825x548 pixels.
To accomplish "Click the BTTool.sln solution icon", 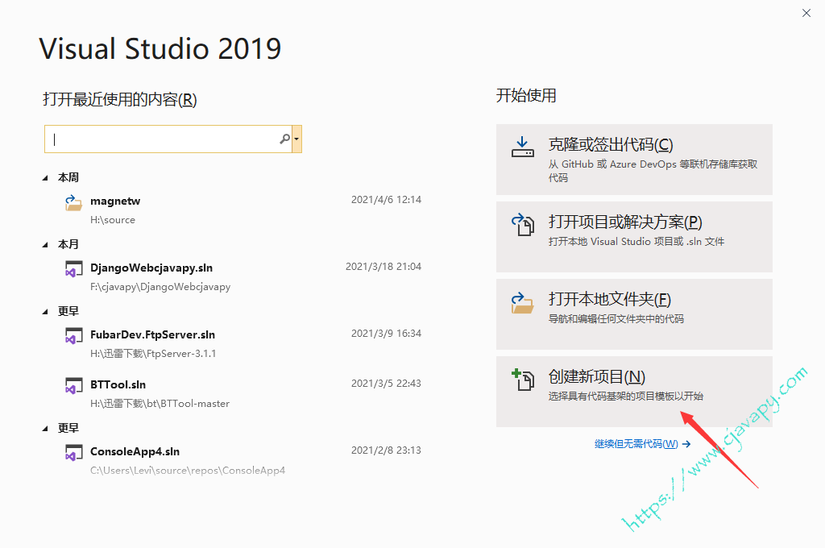I will point(73,386).
